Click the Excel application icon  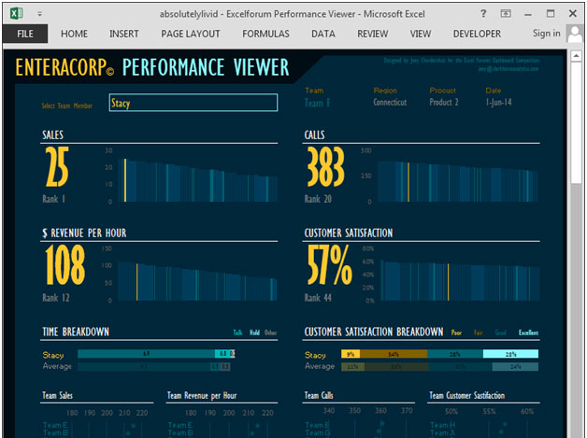pyautogui.click(x=16, y=14)
